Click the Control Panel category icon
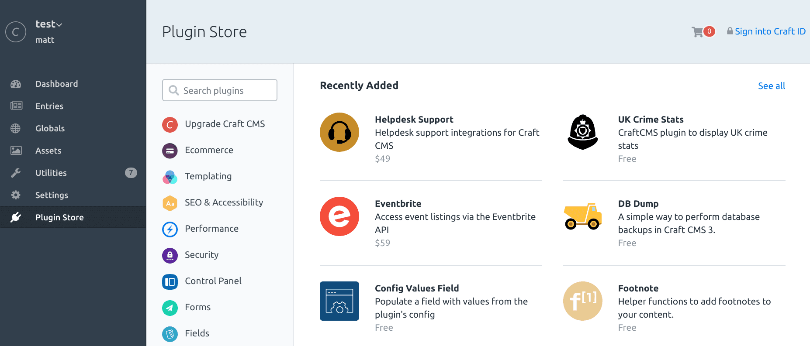The image size is (810, 346). pos(170,282)
